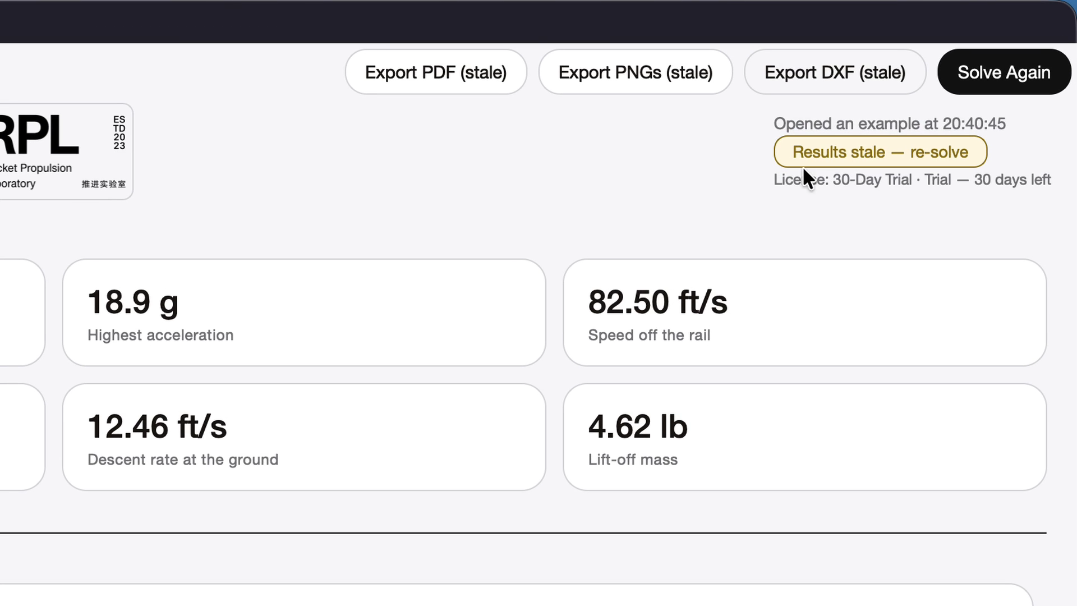
Task: Click the Highest acceleration label
Action: 160,335
